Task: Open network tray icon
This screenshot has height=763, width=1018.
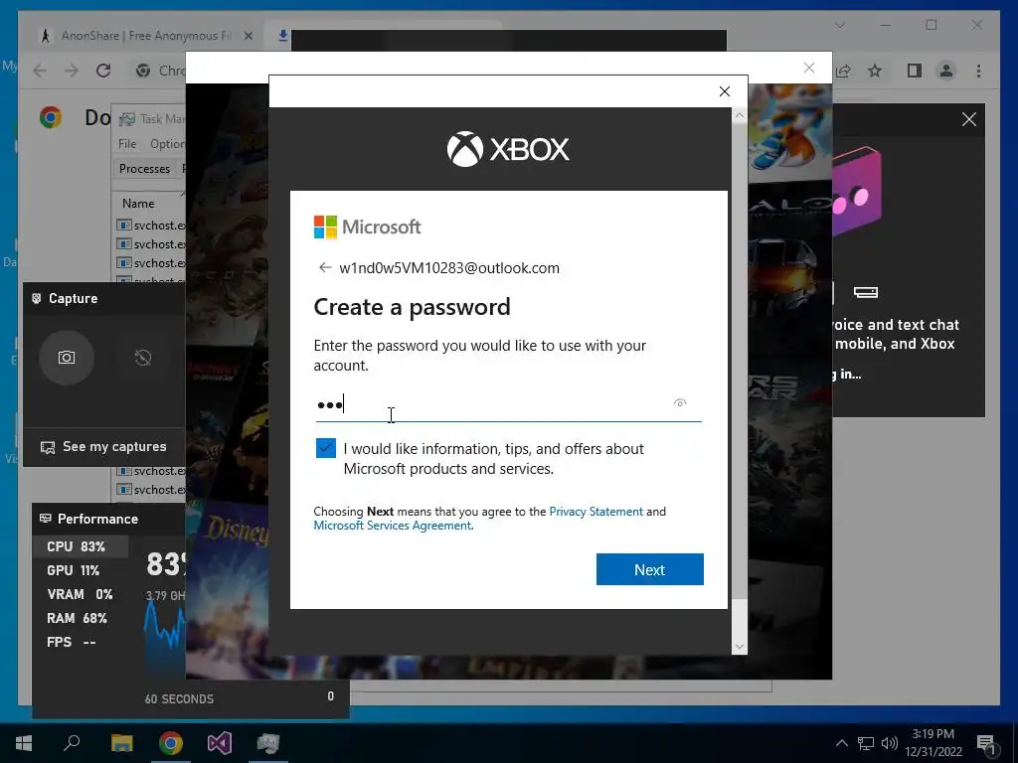Action: tap(866, 743)
